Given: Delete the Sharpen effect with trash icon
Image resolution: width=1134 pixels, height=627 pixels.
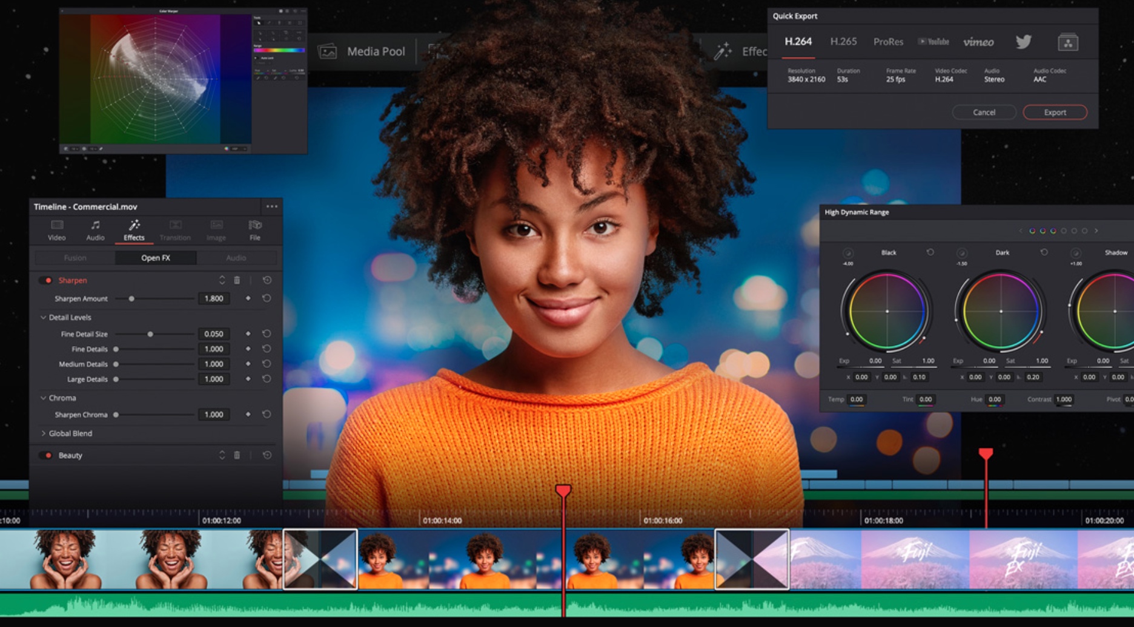Looking at the screenshot, I should [237, 280].
